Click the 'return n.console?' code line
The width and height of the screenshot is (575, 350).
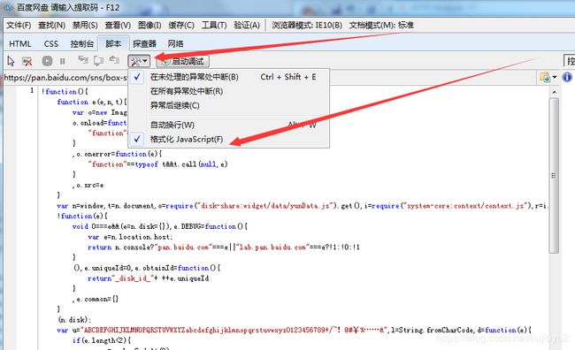[224, 247]
